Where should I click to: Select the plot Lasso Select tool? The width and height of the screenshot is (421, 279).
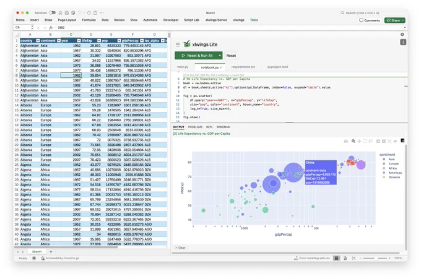[x=370, y=141]
